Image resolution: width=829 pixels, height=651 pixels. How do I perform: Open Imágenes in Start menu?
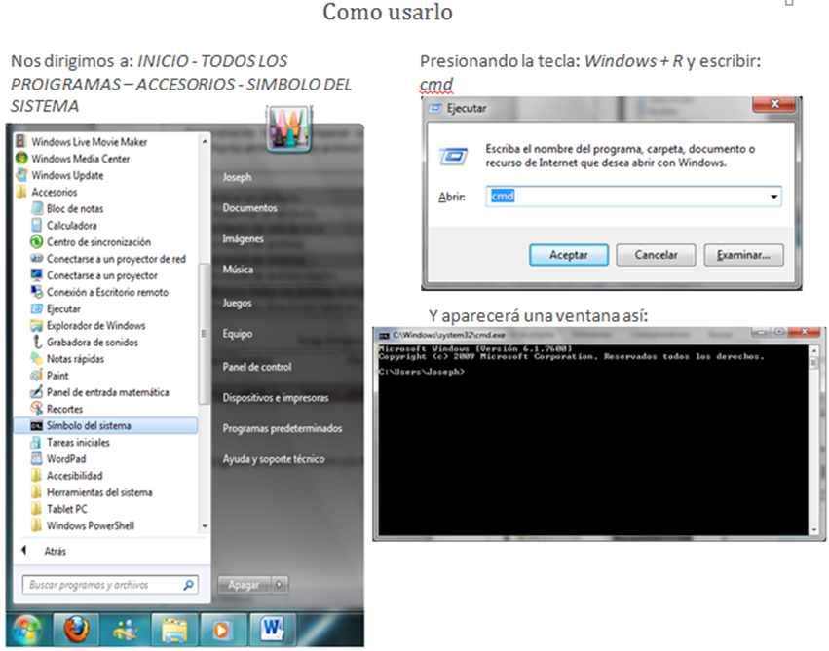tap(243, 238)
